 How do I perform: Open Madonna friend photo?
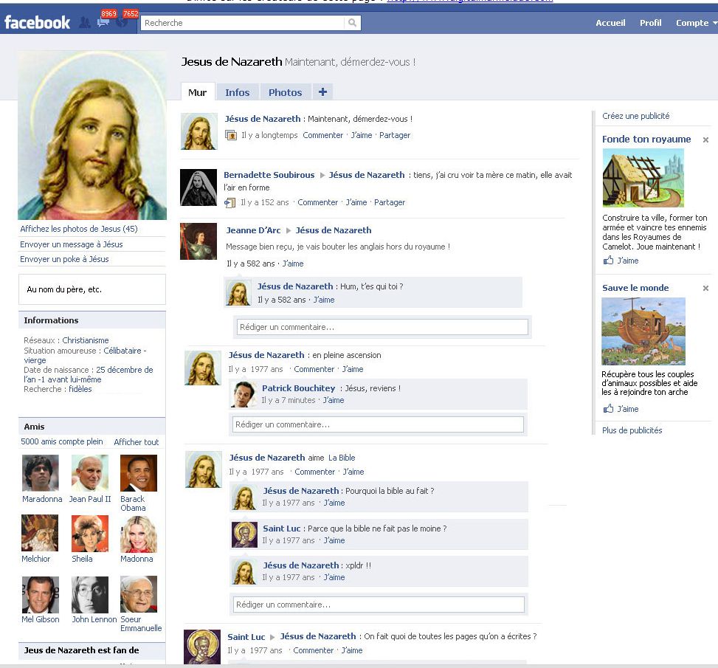point(139,534)
